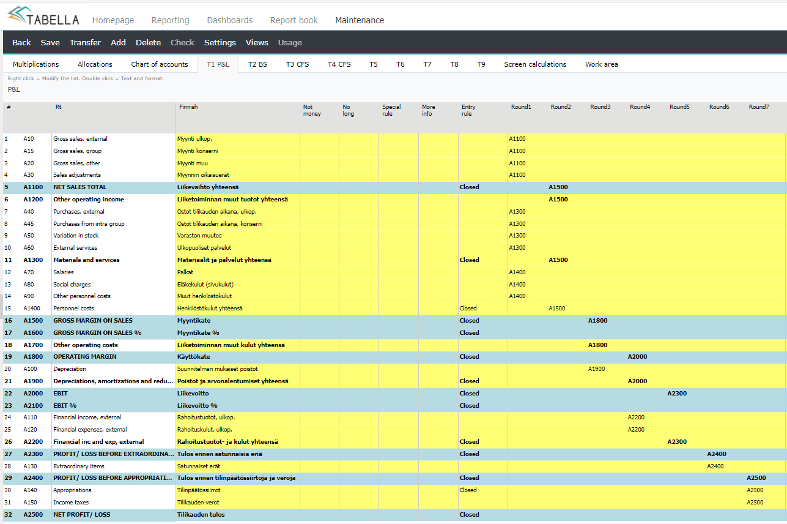
Task: Open the Work area tab
Action: click(x=602, y=64)
